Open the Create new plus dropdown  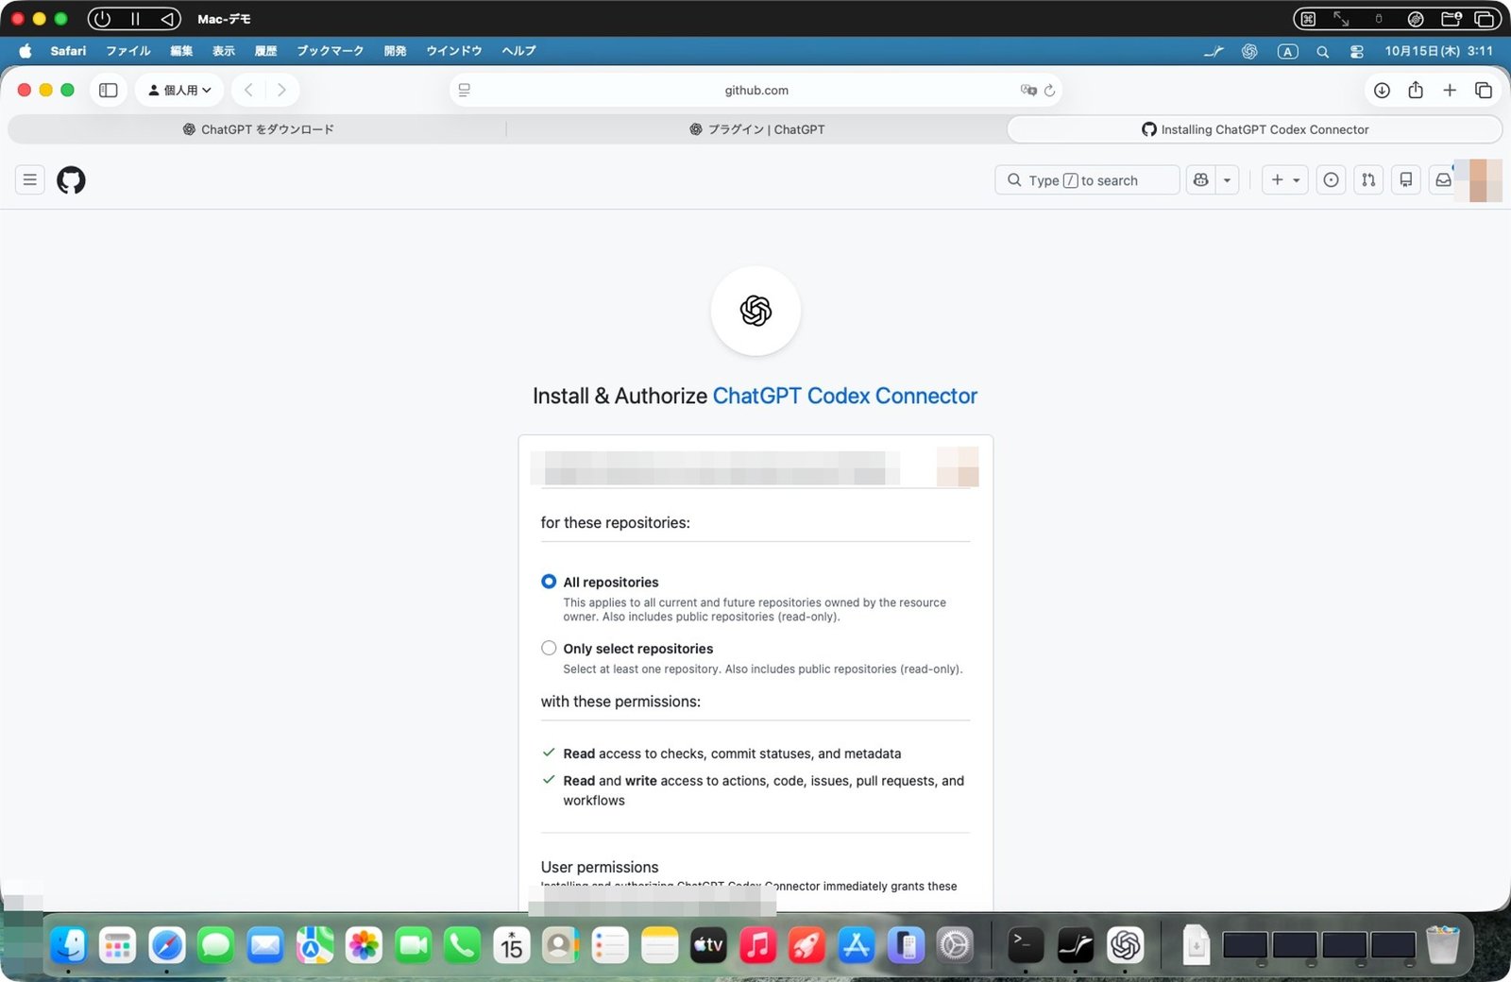coord(1285,179)
